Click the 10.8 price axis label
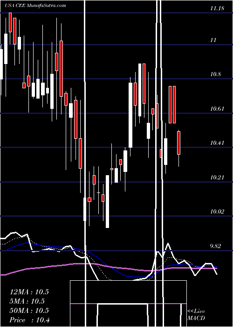This screenshot has width=233, height=327. point(216,74)
